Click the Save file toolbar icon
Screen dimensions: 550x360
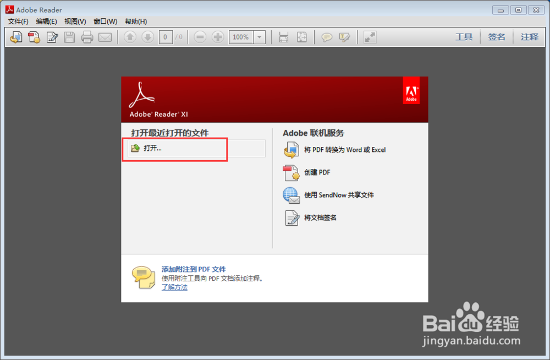click(x=69, y=37)
